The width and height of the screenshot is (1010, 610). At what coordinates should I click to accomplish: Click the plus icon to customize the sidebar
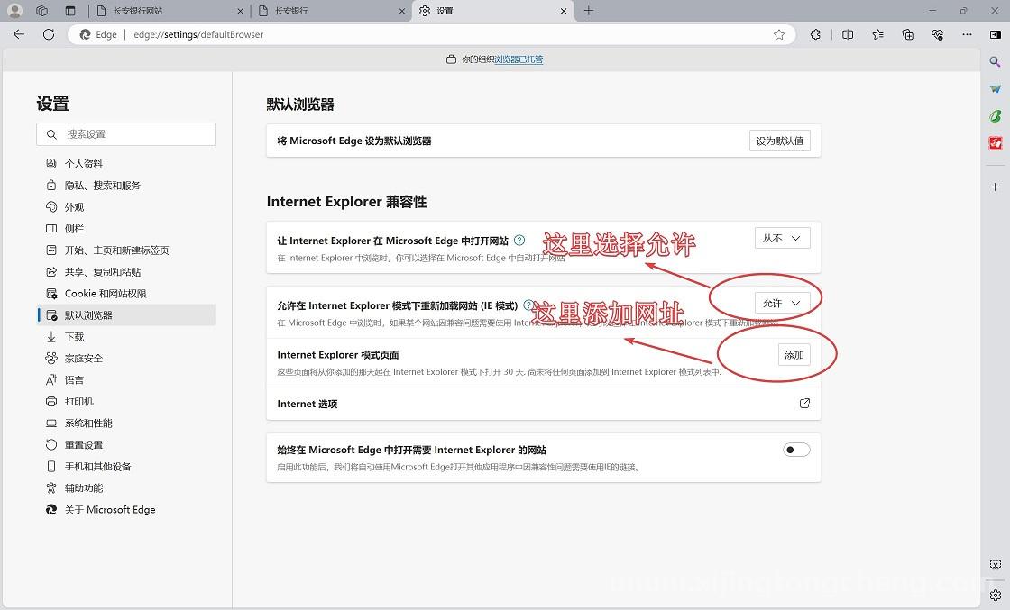(x=996, y=187)
